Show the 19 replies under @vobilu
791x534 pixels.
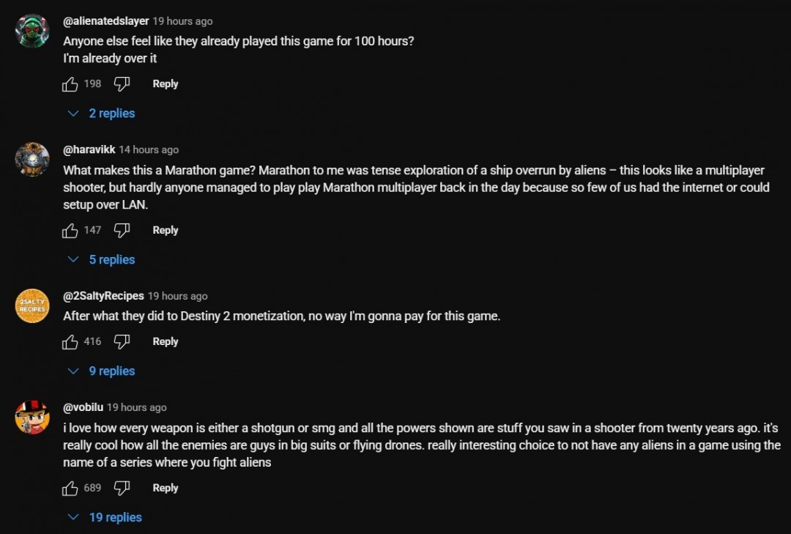(x=105, y=518)
